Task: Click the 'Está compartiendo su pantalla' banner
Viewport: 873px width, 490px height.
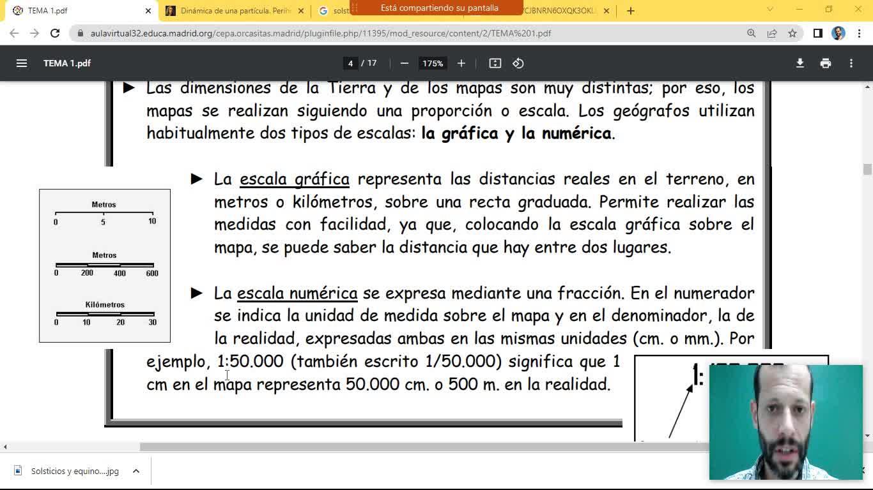Action: coord(439,8)
